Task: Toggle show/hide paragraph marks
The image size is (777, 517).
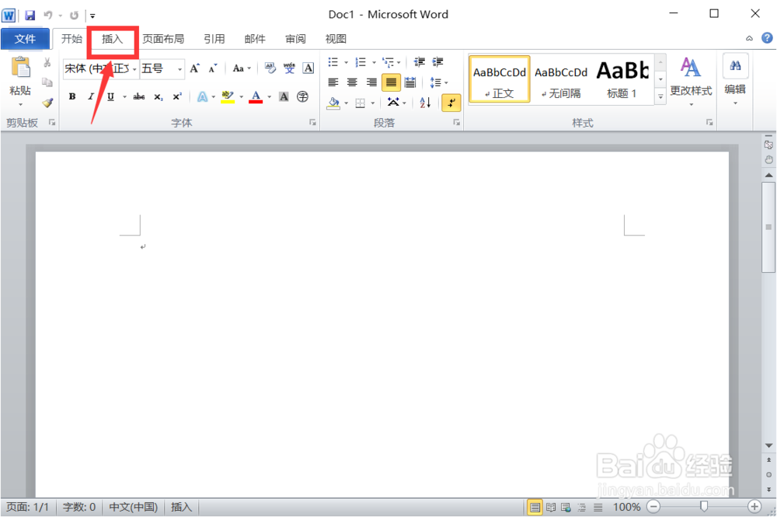Action: click(451, 102)
